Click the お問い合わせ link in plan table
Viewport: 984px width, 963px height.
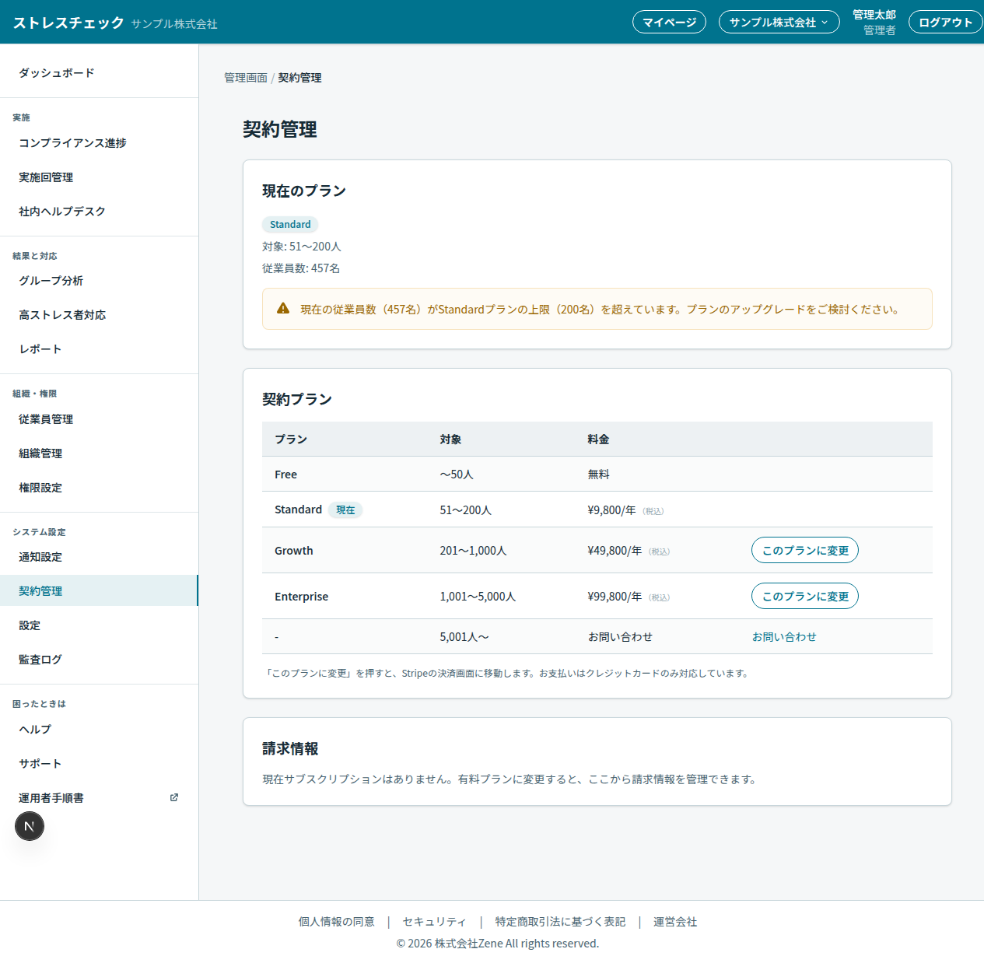coord(784,636)
